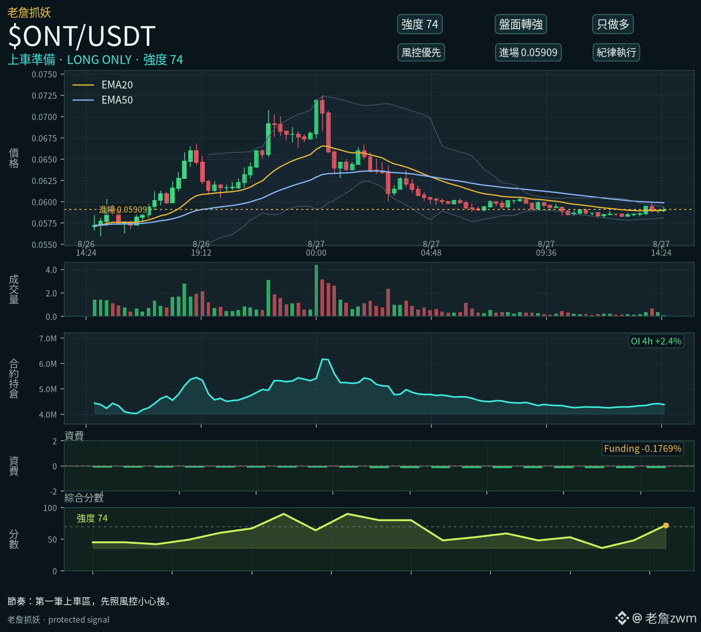Click the 強度 74 badge
The image size is (701, 632).
point(420,24)
